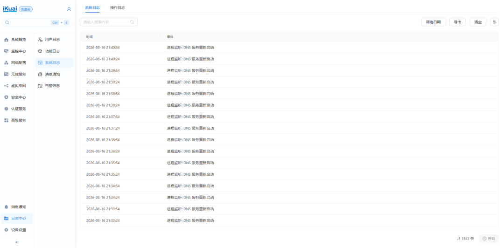The width and height of the screenshot is (504, 248).
Task: Open the global search field in sidebar
Action: point(37,22)
